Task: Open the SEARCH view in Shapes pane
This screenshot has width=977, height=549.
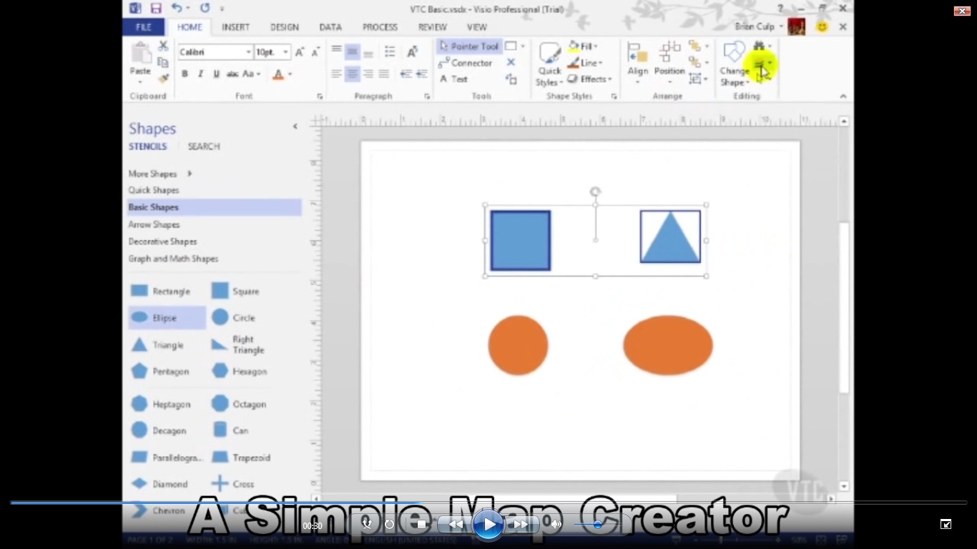Action: pos(204,147)
